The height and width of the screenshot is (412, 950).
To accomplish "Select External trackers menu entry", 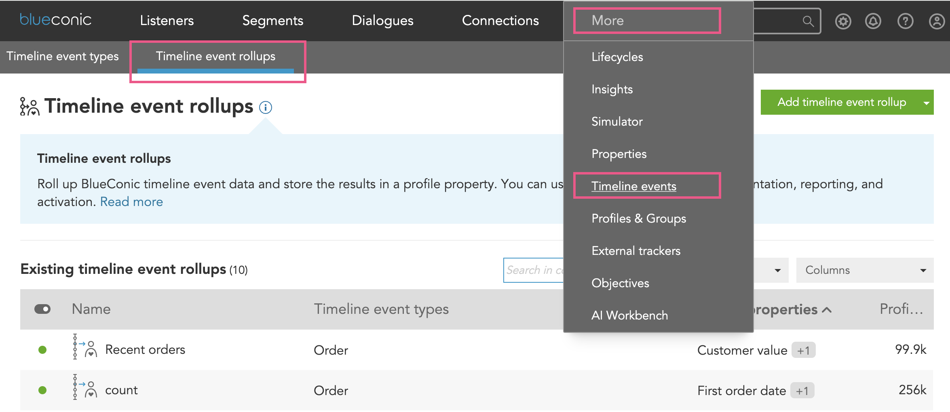I will 635,251.
